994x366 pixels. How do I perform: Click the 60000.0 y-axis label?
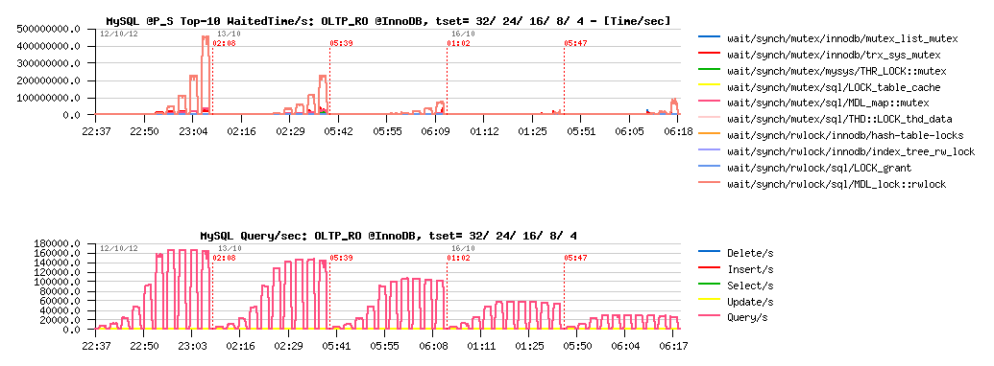click(x=61, y=301)
